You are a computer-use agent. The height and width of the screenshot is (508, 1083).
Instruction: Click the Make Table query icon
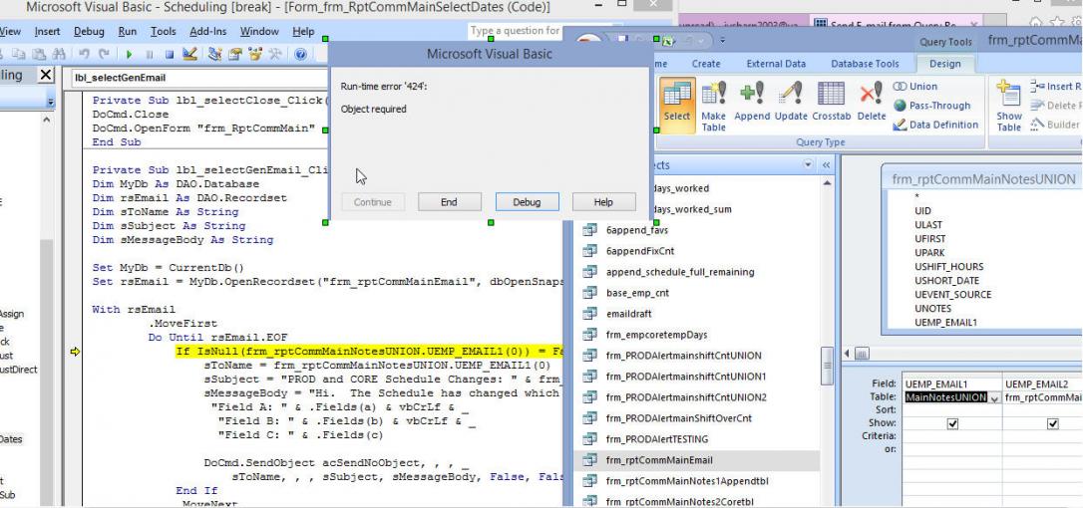pyautogui.click(x=713, y=106)
